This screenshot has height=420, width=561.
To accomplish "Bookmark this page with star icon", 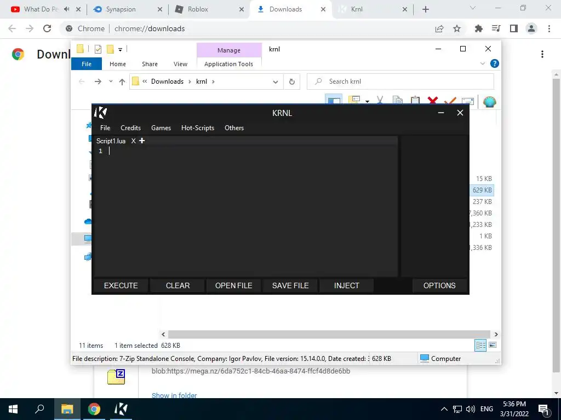I will tap(457, 28).
